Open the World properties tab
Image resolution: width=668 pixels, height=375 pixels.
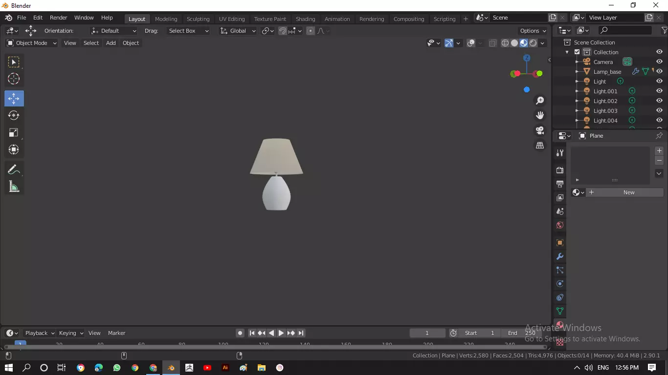pyautogui.click(x=560, y=225)
